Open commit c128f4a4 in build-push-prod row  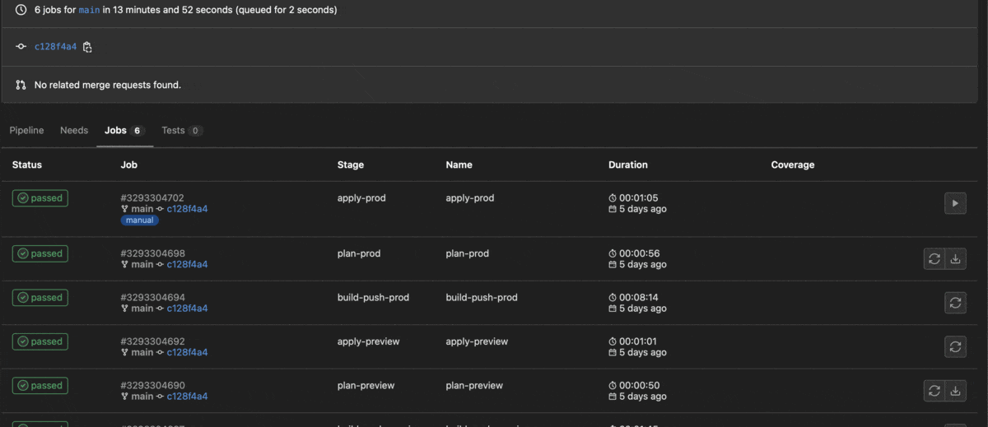point(187,309)
